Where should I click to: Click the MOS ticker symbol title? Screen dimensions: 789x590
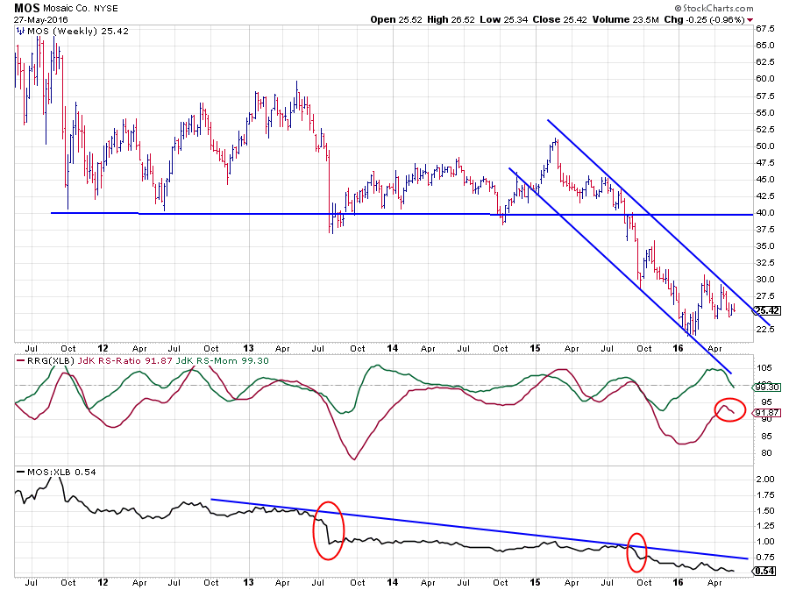click(27, 8)
